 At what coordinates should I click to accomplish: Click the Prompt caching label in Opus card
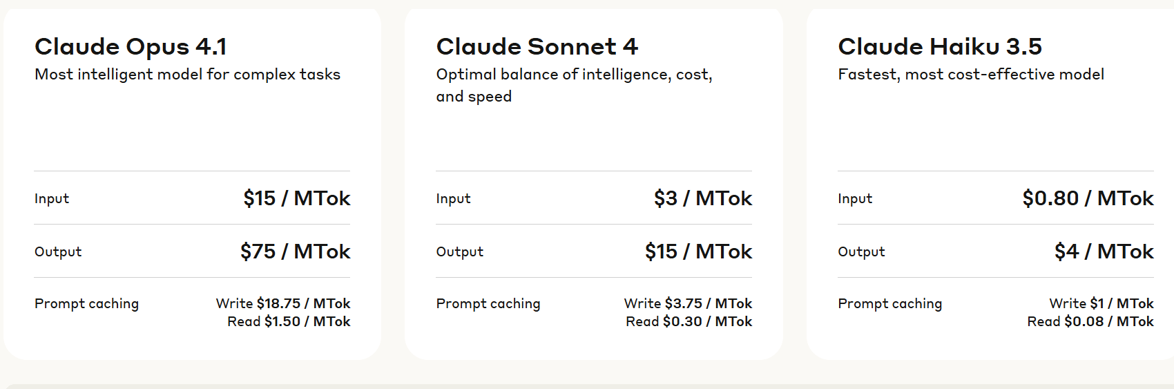click(x=86, y=303)
